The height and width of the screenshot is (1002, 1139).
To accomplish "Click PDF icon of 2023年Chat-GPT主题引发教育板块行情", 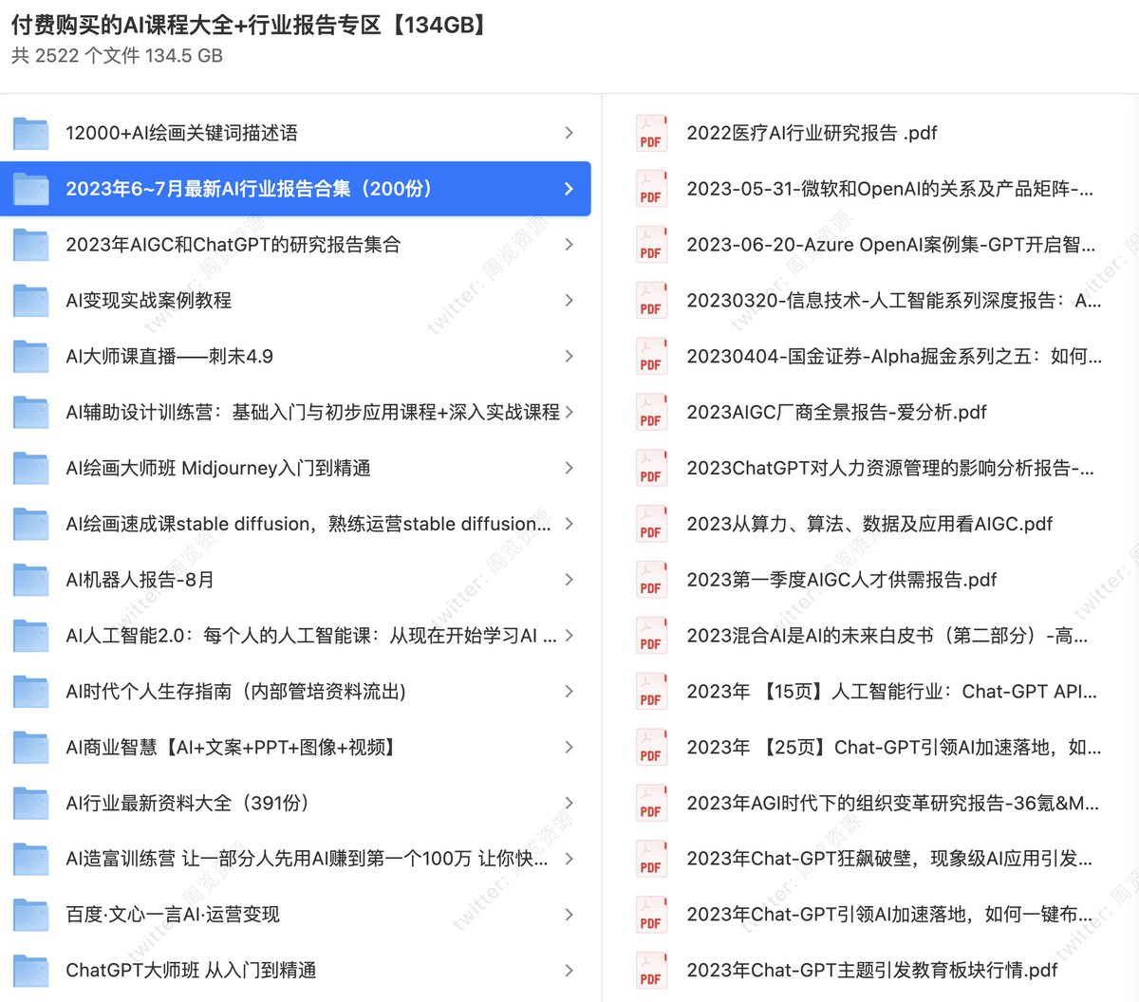I will [x=650, y=971].
